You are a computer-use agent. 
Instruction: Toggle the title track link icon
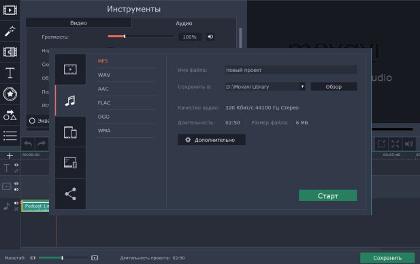pyautogui.click(x=16, y=171)
